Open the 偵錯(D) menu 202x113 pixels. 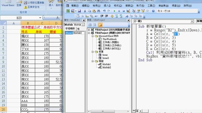tap(129, 6)
